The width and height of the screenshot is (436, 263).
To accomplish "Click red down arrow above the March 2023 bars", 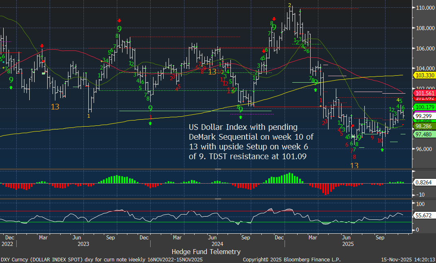I will [x=42, y=46].
